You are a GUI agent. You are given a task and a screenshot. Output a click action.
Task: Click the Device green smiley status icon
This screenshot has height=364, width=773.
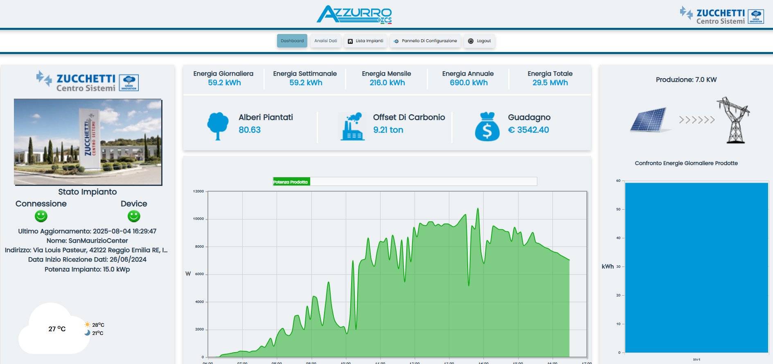tap(134, 216)
